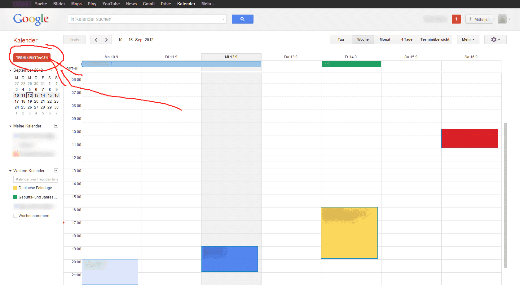Open the red Sunday event block

[x=469, y=139]
